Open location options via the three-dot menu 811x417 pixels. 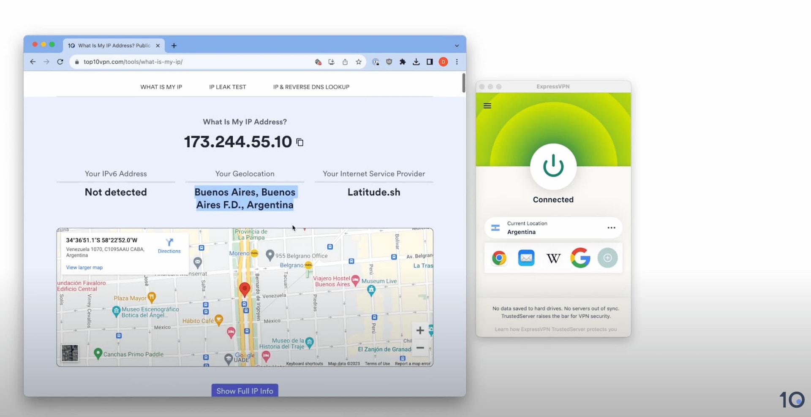pyautogui.click(x=611, y=227)
